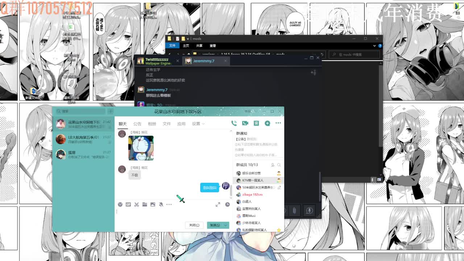464x261 pixels.
Task: Select member 娱乐会所总管 in member list
Action: pos(258,173)
